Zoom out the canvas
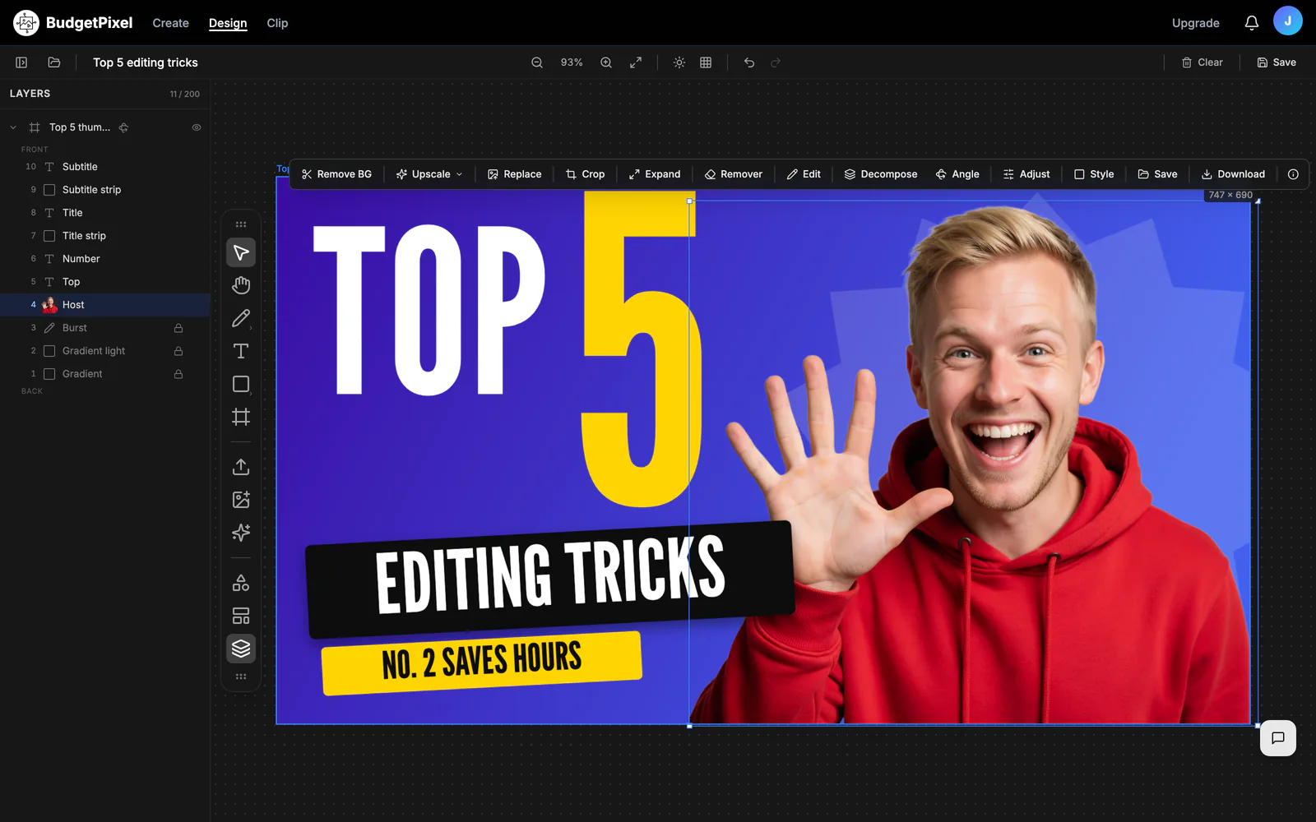The image size is (1316, 822). pyautogui.click(x=537, y=62)
